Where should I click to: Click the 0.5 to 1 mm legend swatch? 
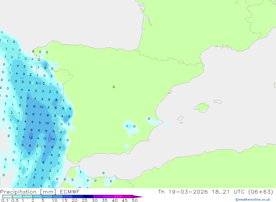coord(18,196)
